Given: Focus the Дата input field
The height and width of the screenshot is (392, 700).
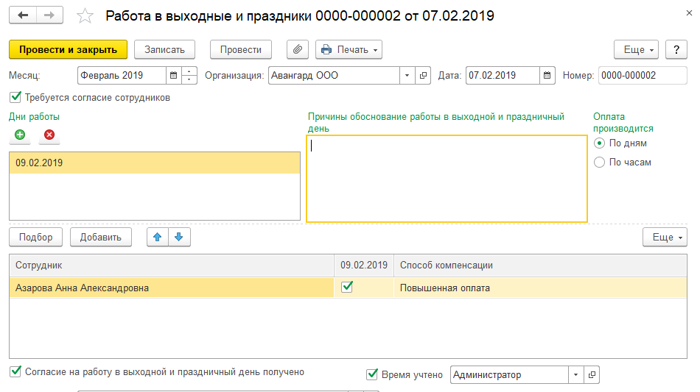Looking at the screenshot, I should click(503, 75).
